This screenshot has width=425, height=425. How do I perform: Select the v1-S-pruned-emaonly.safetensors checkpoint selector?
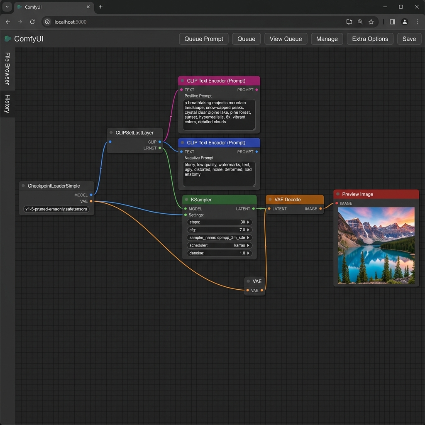pyautogui.click(x=56, y=209)
